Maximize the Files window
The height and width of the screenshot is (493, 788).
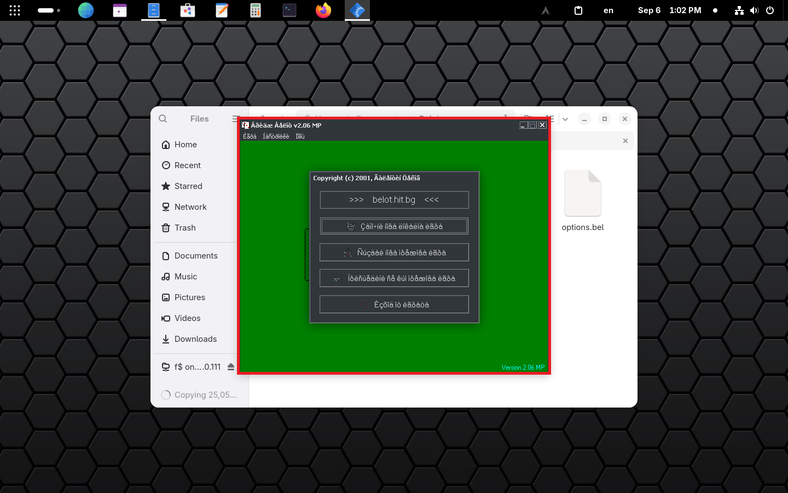click(605, 119)
